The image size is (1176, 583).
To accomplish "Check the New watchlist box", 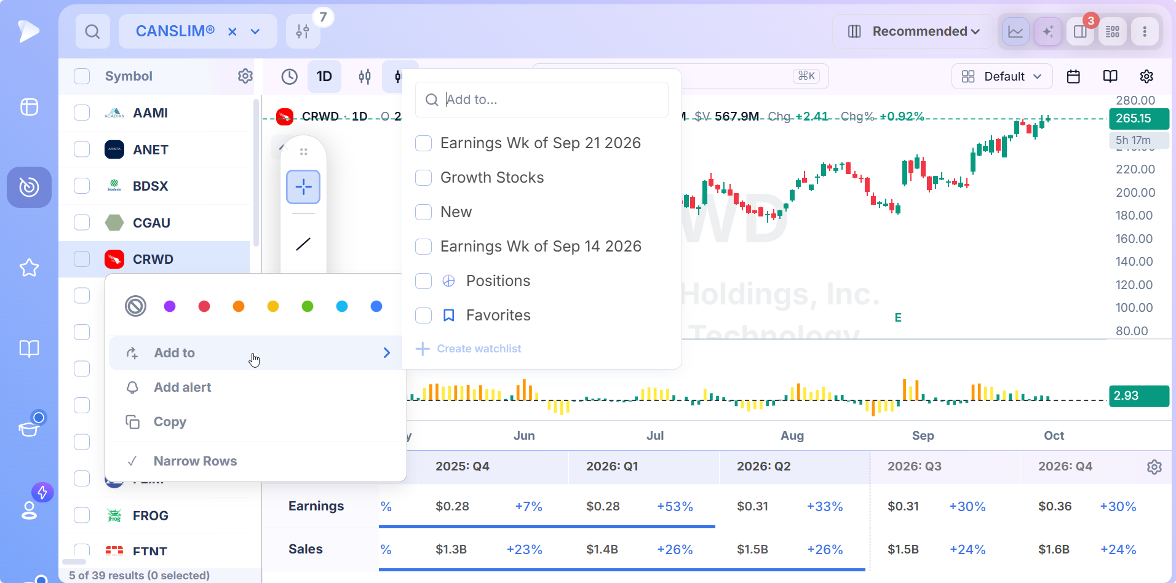I will point(424,212).
